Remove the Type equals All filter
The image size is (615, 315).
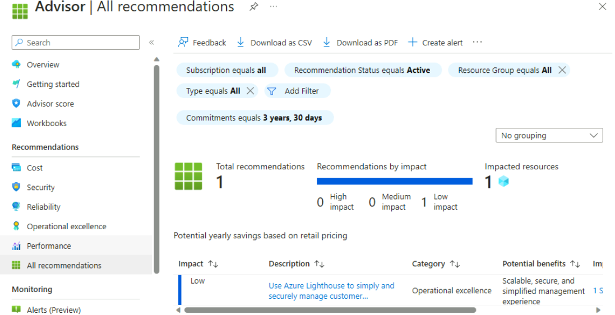tap(251, 91)
